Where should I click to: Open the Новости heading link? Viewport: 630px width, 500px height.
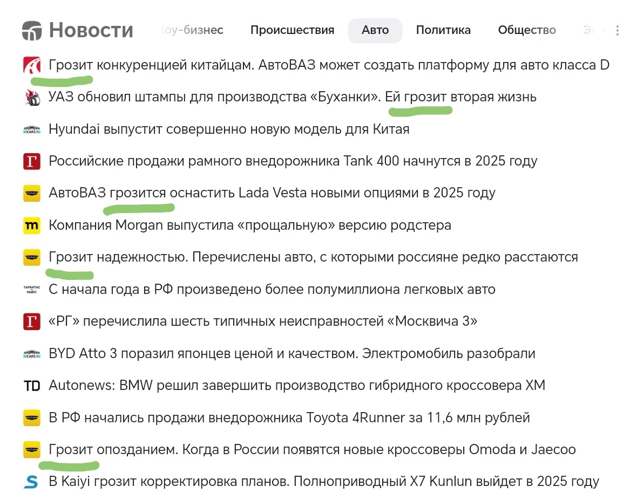[x=91, y=30]
